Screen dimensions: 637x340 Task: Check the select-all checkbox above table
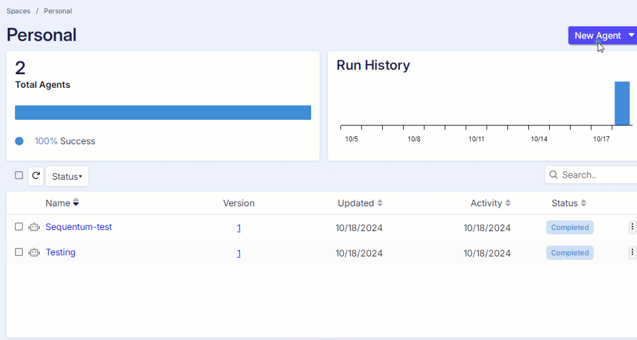click(19, 175)
